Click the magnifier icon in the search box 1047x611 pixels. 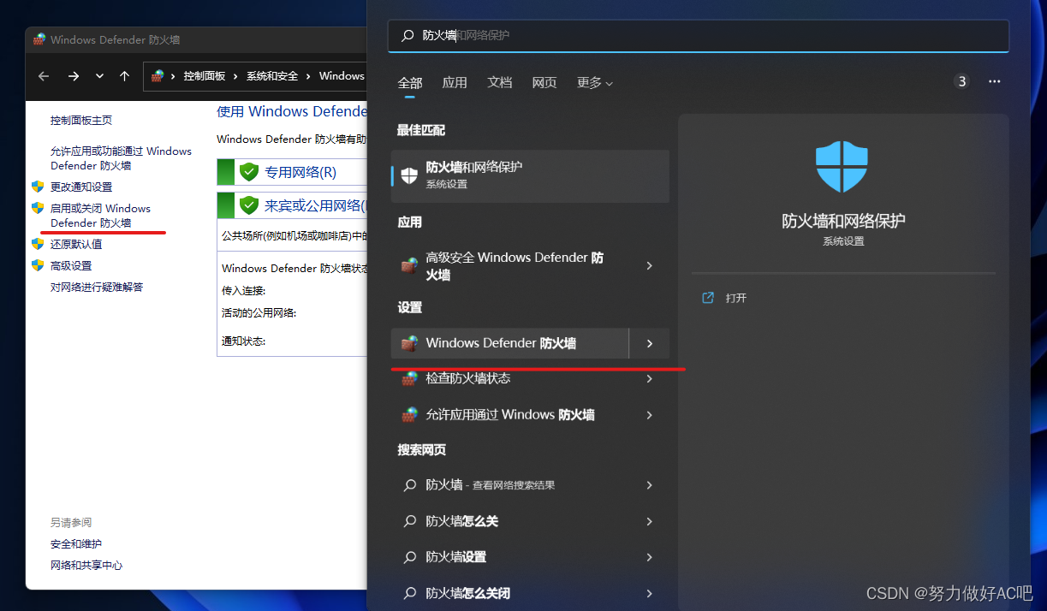click(x=407, y=36)
